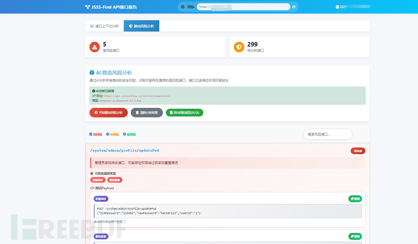Toggle the 高风险 checkbox filter
This screenshot has width=418, height=244.
pyautogui.click(x=91, y=134)
